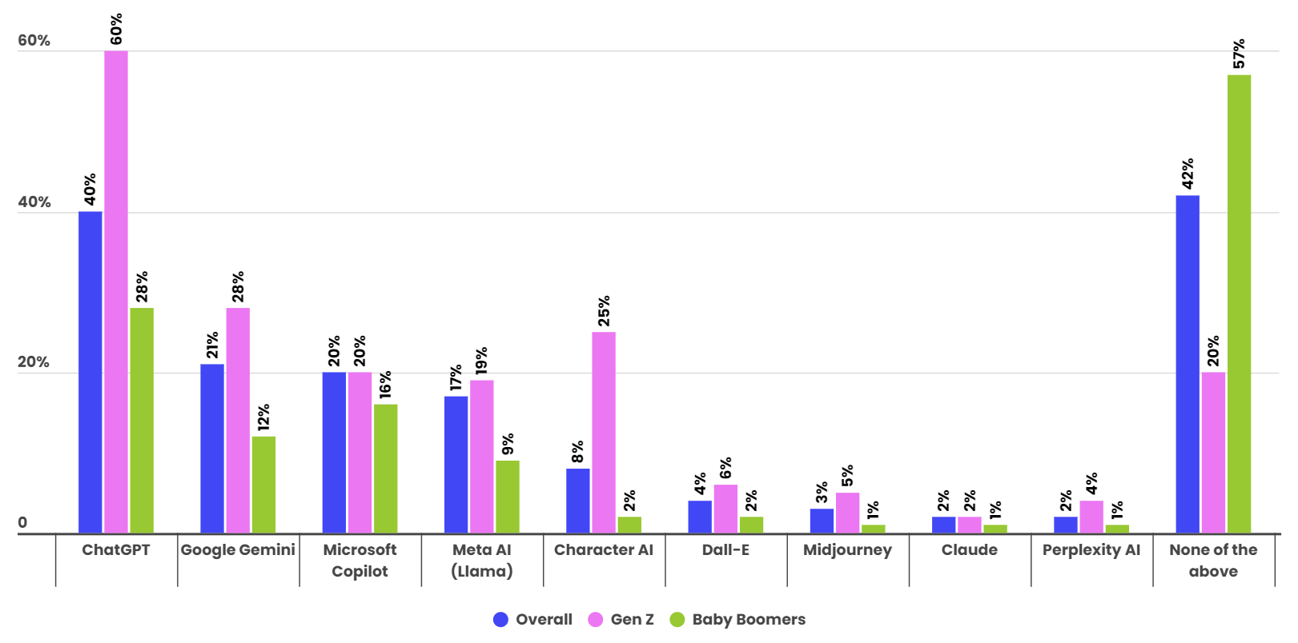Click the Dall-E 6% pink bar
1298x643 pixels.
click(x=725, y=509)
